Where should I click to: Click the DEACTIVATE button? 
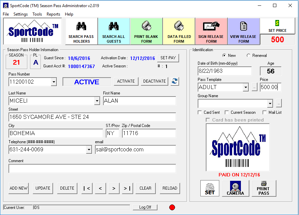(x=154, y=81)
